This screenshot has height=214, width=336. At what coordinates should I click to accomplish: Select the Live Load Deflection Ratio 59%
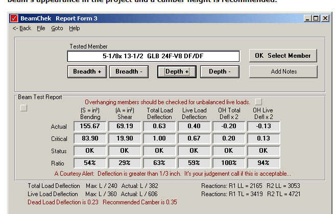coord(194,163)
